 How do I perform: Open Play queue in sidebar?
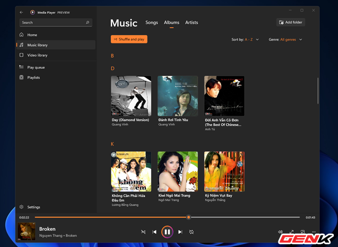pyautogui.click(x=56, y=67)
